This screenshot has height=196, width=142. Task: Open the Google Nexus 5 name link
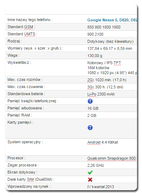pyautogui.click(x=102, y=20)
